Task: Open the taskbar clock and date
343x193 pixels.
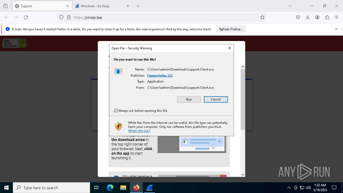Action: coord(320,188)
